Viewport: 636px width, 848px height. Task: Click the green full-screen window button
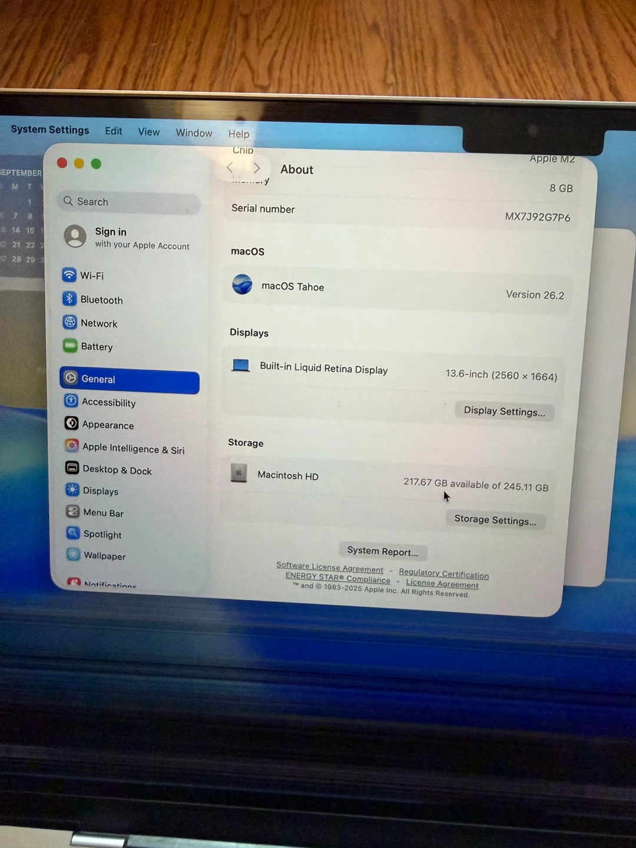(96, 164)
